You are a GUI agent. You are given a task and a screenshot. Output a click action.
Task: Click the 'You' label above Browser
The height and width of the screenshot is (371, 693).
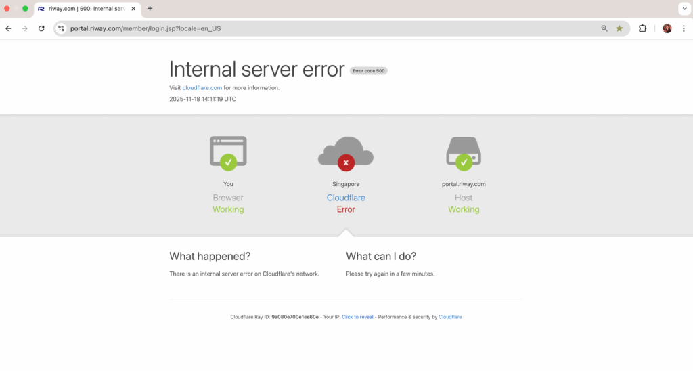coord(228,184)
